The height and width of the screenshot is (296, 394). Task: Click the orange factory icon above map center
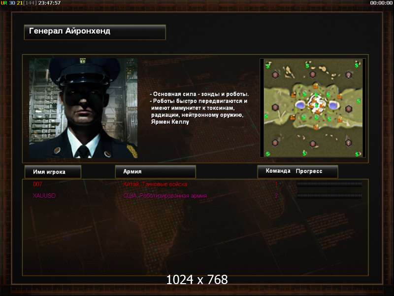point(316,87)
